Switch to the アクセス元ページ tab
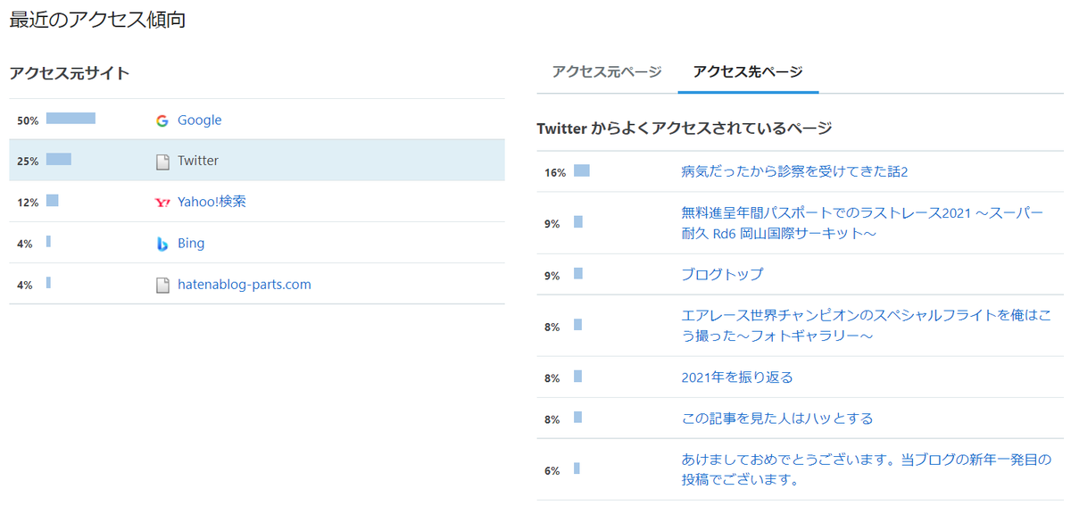Viewport: 1071px width, 506px height. 607,72
